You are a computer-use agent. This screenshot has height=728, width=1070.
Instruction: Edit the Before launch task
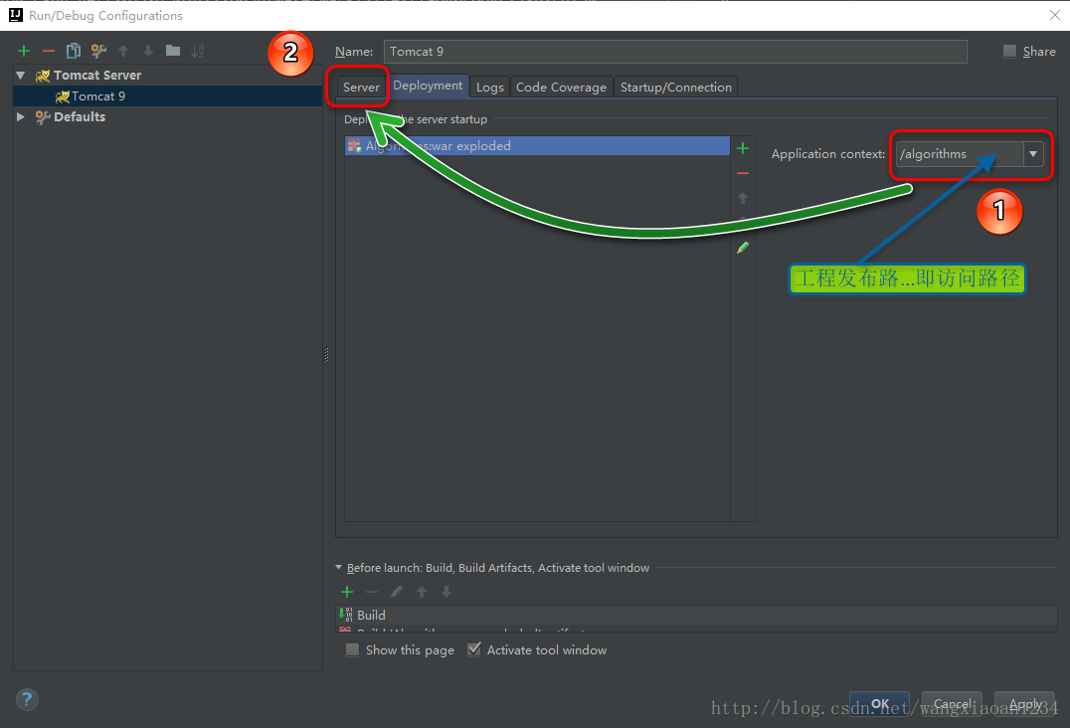coord(397,592)
